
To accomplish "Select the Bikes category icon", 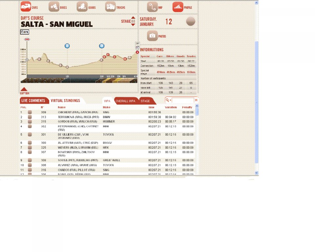I will [x=54, y=7].
